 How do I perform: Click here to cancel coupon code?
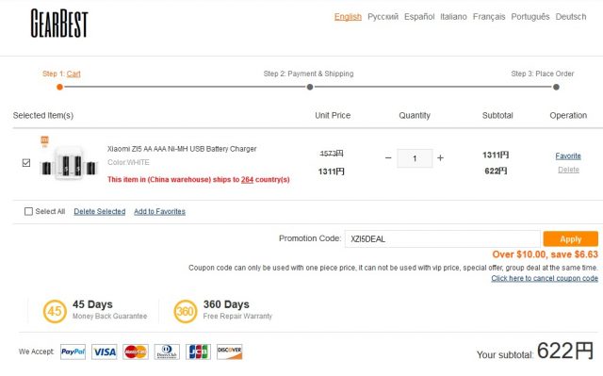point(545,278)
